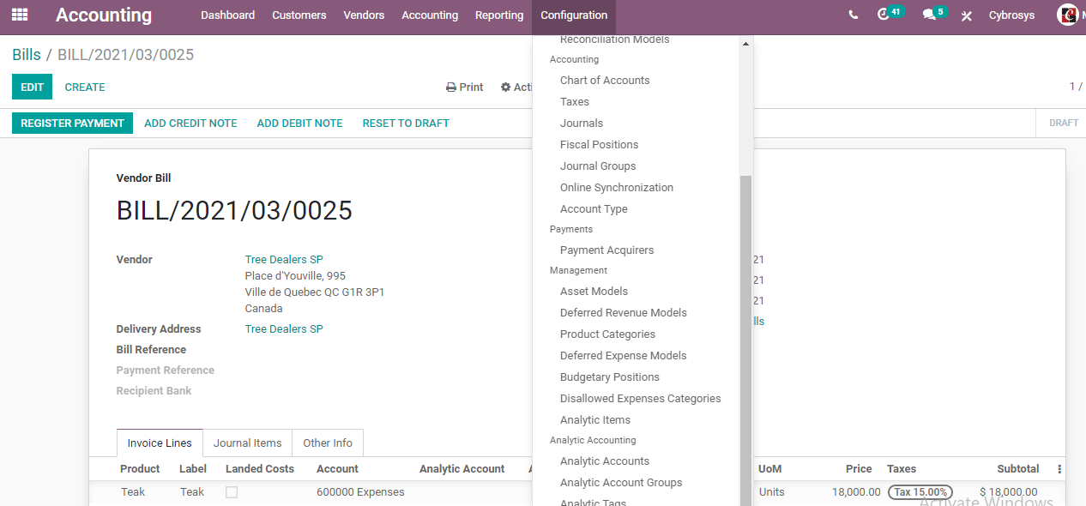Click the CREATE button
The width and height of the screenshot is (1086, 506).
(85, 87)
